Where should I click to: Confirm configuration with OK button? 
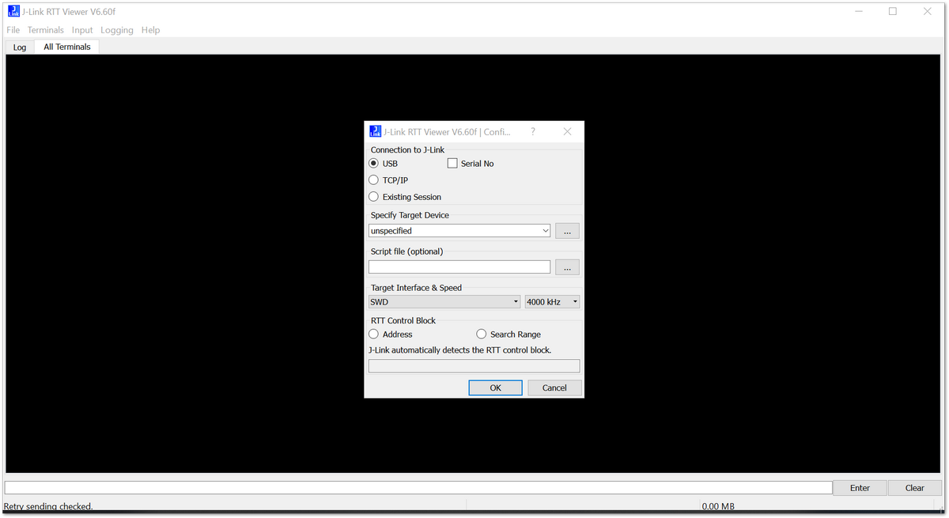tap(495, 388)
